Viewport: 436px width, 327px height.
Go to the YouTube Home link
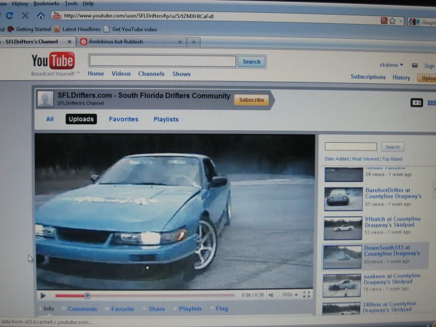coord(96,74)
